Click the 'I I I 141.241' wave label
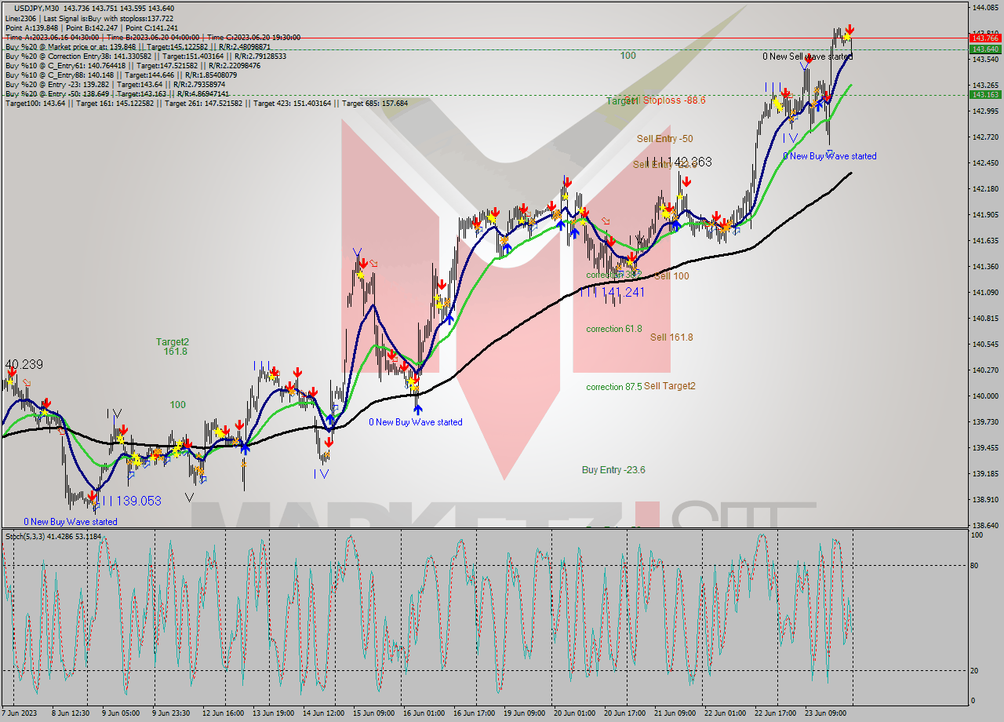The image size is (1004, 722). coord(613,292)
